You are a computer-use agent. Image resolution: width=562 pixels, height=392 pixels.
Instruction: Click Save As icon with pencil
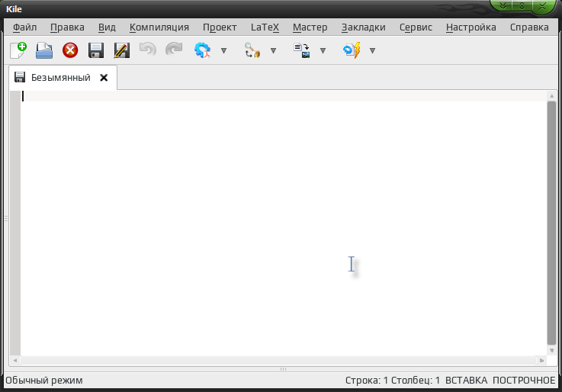122,50
